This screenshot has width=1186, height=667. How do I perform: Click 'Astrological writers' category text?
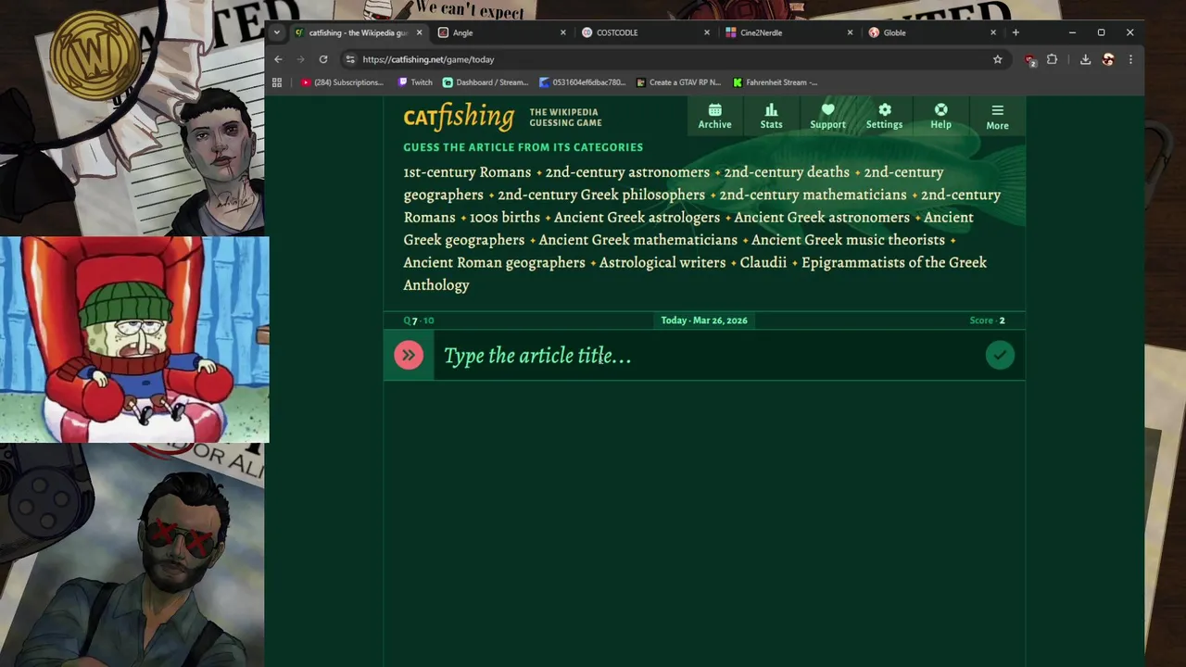(662, 262)
